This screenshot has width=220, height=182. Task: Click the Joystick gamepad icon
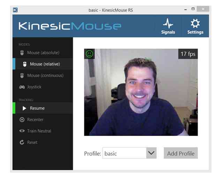[x=22, y=87]
